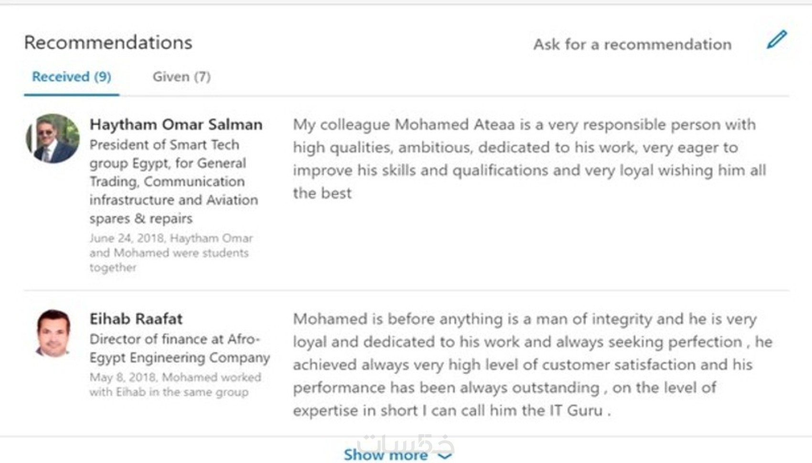Click the June 24, 2018 relationship note
Image resolution: width=812 pixels, height=463 pixels.
171,253
